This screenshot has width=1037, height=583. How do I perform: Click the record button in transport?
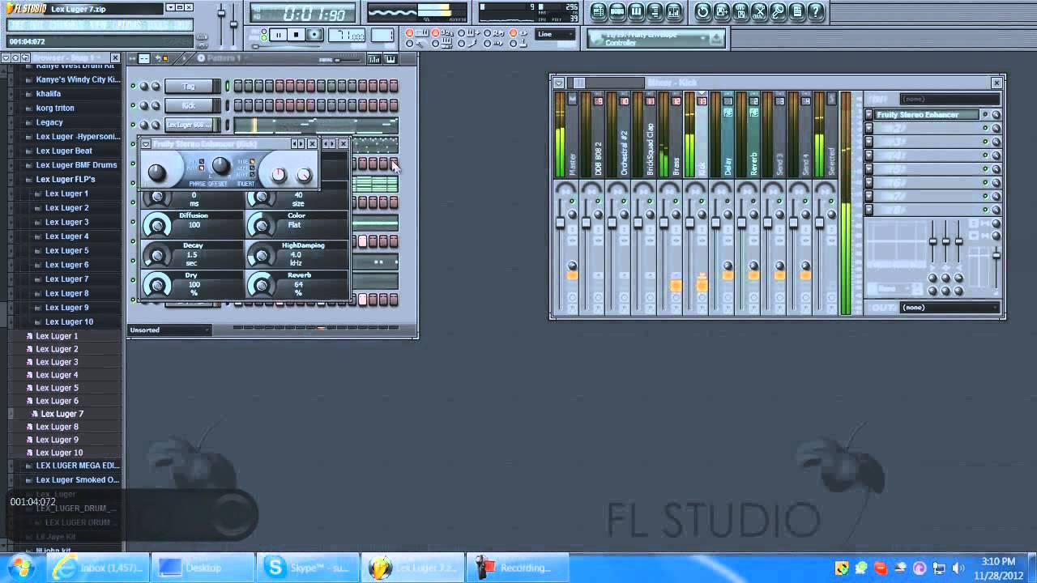coord(314,35)
